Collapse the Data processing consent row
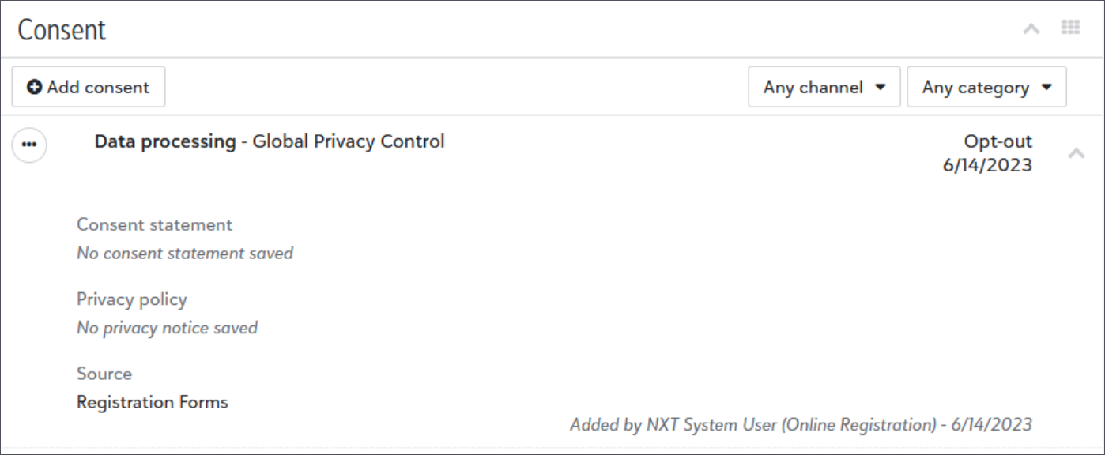Image resolution: width=1105 pixels, height=455 pixels. click(1076, 153)
